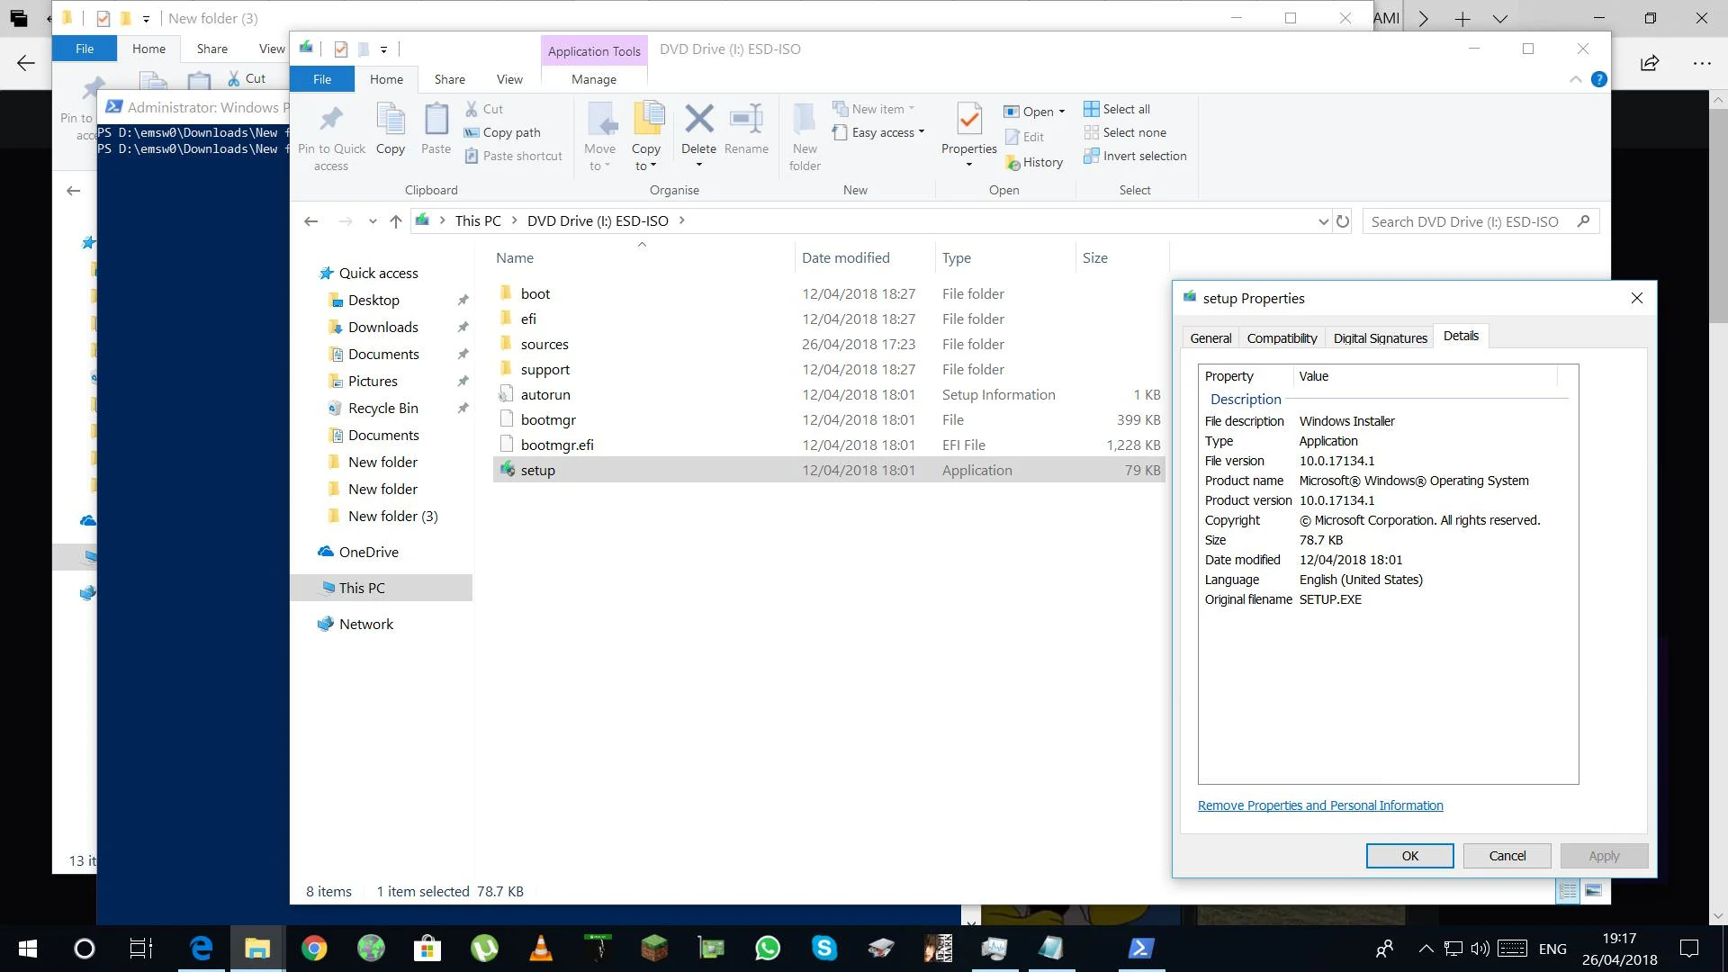This screenshot has width=1728, height=972.
Task: Open VLC media player from taskbar
Action: pos(541,949)
